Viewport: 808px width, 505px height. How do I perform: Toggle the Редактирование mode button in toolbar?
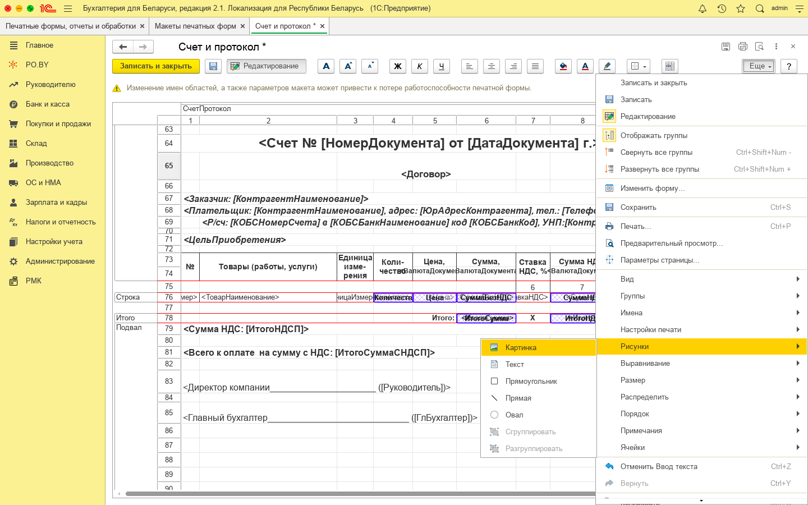click(x=267, y=66)
